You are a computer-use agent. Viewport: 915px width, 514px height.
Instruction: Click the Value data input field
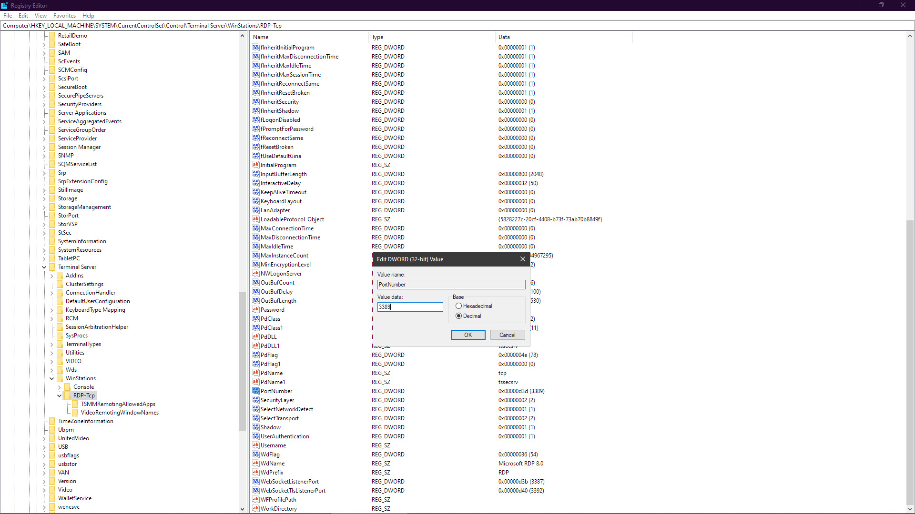click(x=410, y=307)
